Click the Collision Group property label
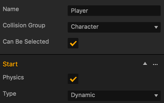 pos(24,25)
